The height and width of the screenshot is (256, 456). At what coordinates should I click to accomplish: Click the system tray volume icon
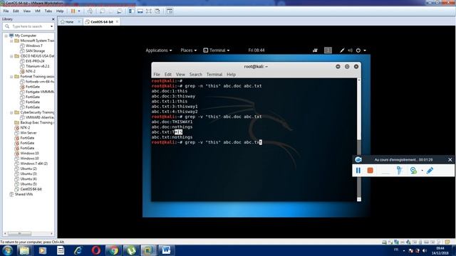coord(425,250)
